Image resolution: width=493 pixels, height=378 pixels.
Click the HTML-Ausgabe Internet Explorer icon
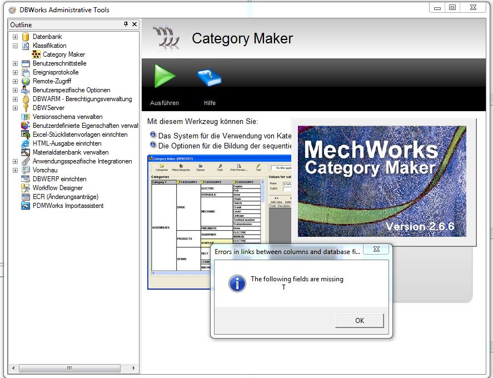[x=26, y=143]
